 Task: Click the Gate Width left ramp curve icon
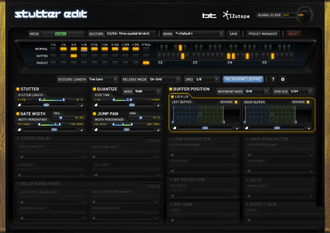tap(19, 130)
